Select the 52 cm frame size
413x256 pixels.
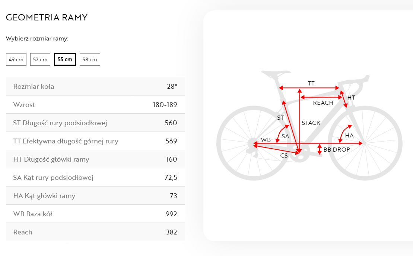tap(40, 59)
